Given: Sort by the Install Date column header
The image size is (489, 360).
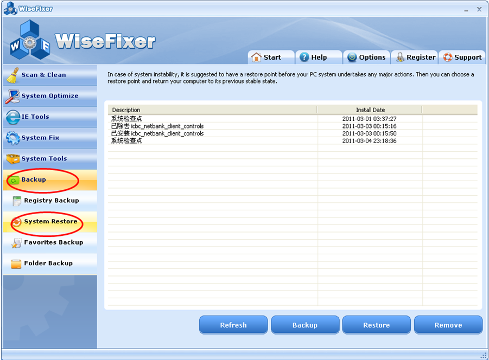Looking at the screenshot, I should 370,110.
